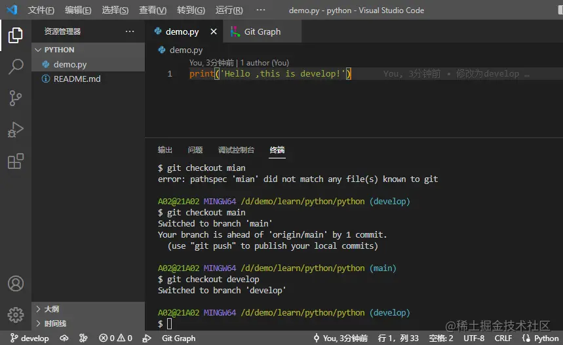Switch to the 输出 panel tab
Viewport: 563px width, 345px height.
click(165, 149)
